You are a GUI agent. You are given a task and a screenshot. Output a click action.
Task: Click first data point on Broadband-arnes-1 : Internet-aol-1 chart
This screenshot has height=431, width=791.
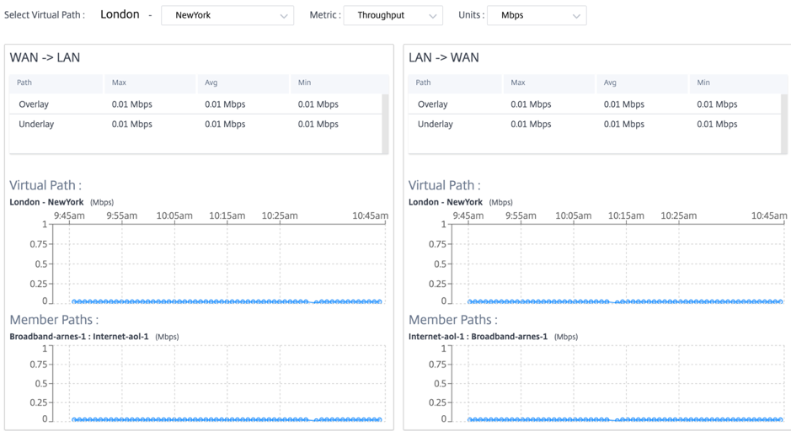[74, 419]
